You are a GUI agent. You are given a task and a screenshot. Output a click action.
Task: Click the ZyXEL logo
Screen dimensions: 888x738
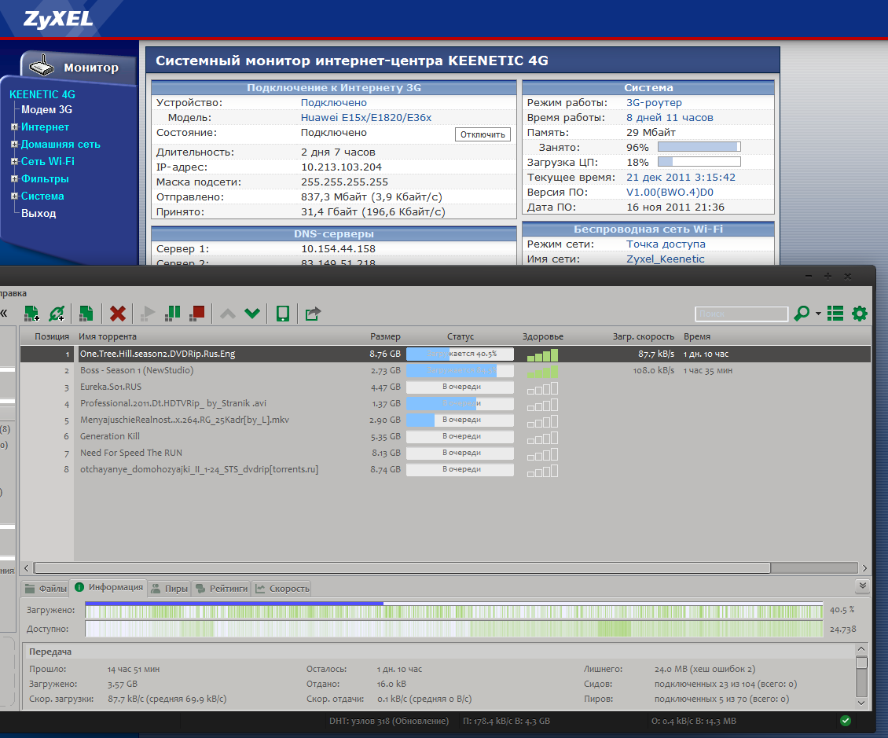pyautogui.click(x=58, y=20)
